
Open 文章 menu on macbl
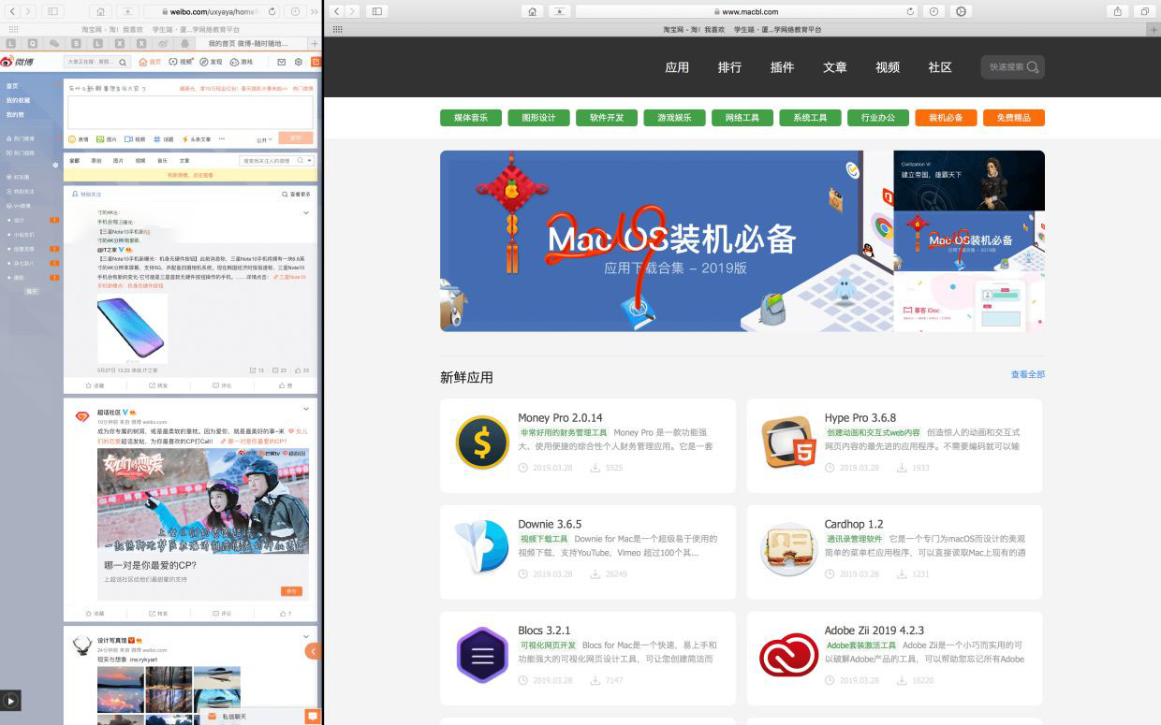point(835,67)
